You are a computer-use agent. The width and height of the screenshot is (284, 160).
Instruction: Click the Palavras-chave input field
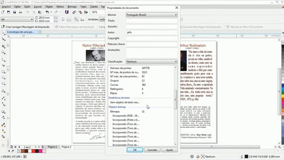tap(152, 44)
